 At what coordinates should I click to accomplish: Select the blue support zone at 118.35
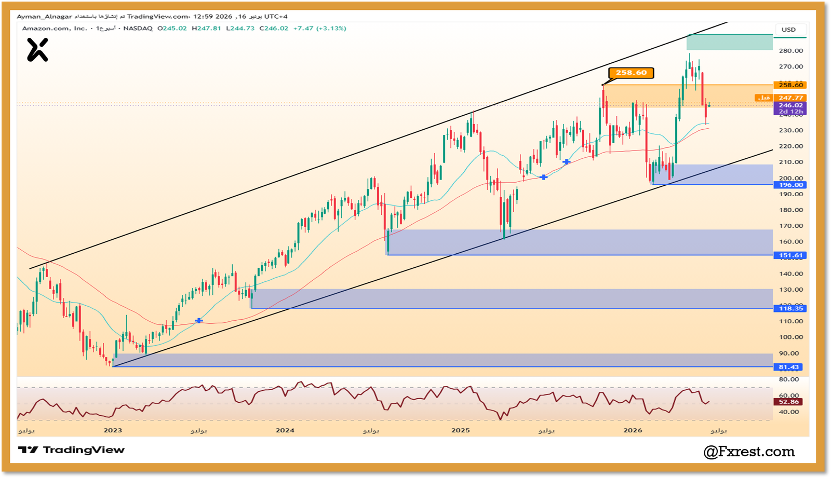(512, 299)
